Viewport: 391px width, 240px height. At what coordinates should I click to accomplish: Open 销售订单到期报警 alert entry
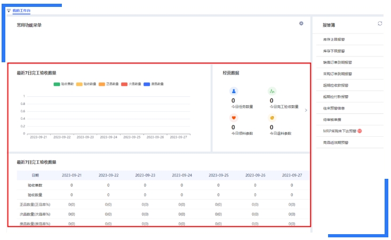[337, 62]
